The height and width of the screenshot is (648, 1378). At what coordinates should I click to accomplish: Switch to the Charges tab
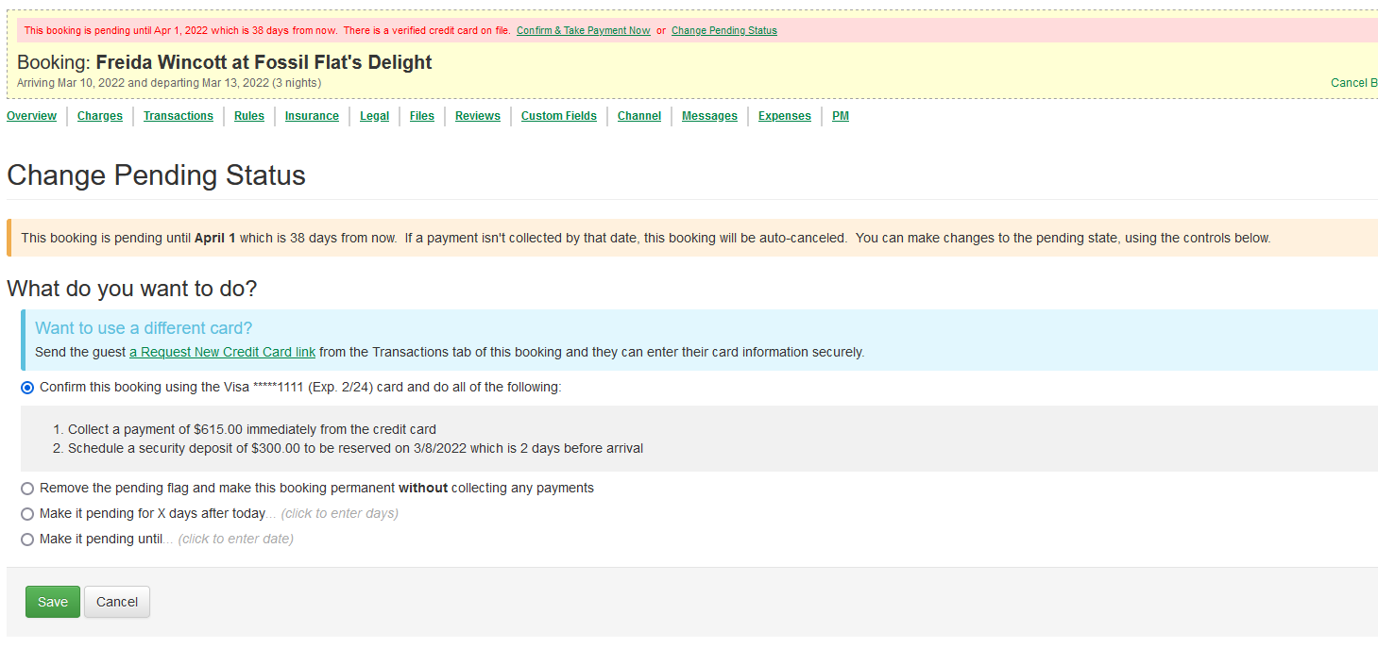click(100, 116)
